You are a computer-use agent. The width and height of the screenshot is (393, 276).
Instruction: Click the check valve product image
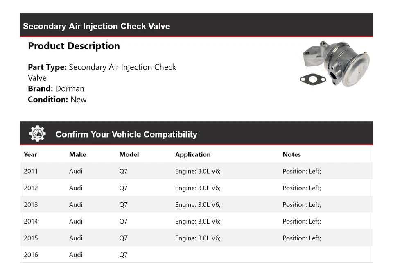[x=334, y=63]
